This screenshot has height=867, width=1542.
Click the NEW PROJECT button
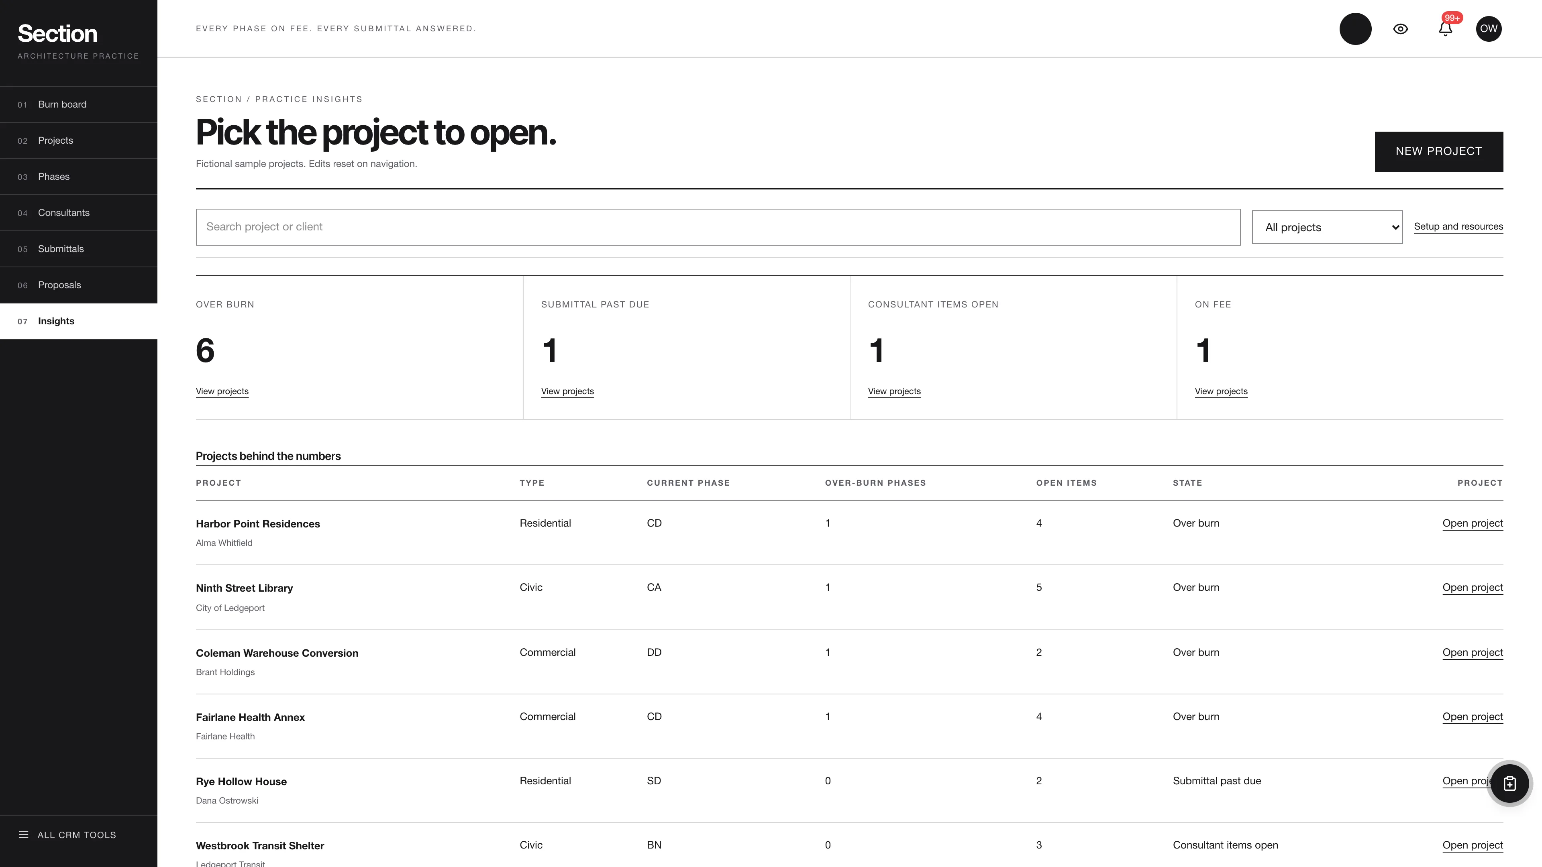[x=1438, y=151]
